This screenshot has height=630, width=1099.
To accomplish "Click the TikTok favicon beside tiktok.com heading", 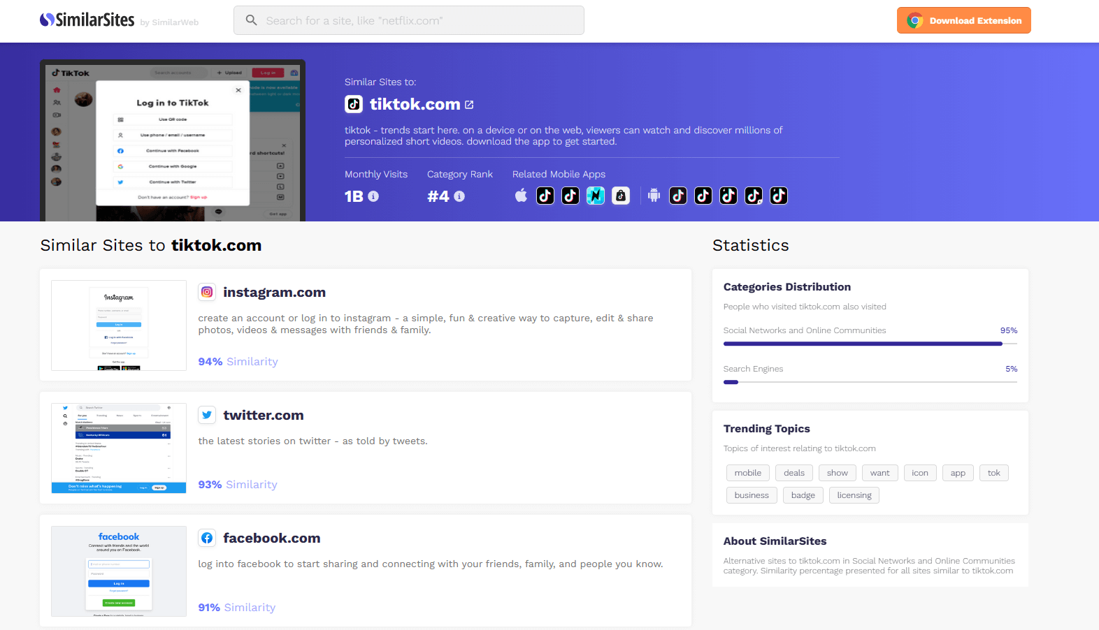I will (354, 104).
